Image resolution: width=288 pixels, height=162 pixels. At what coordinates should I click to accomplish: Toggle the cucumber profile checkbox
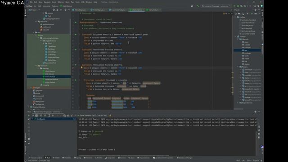240,34
